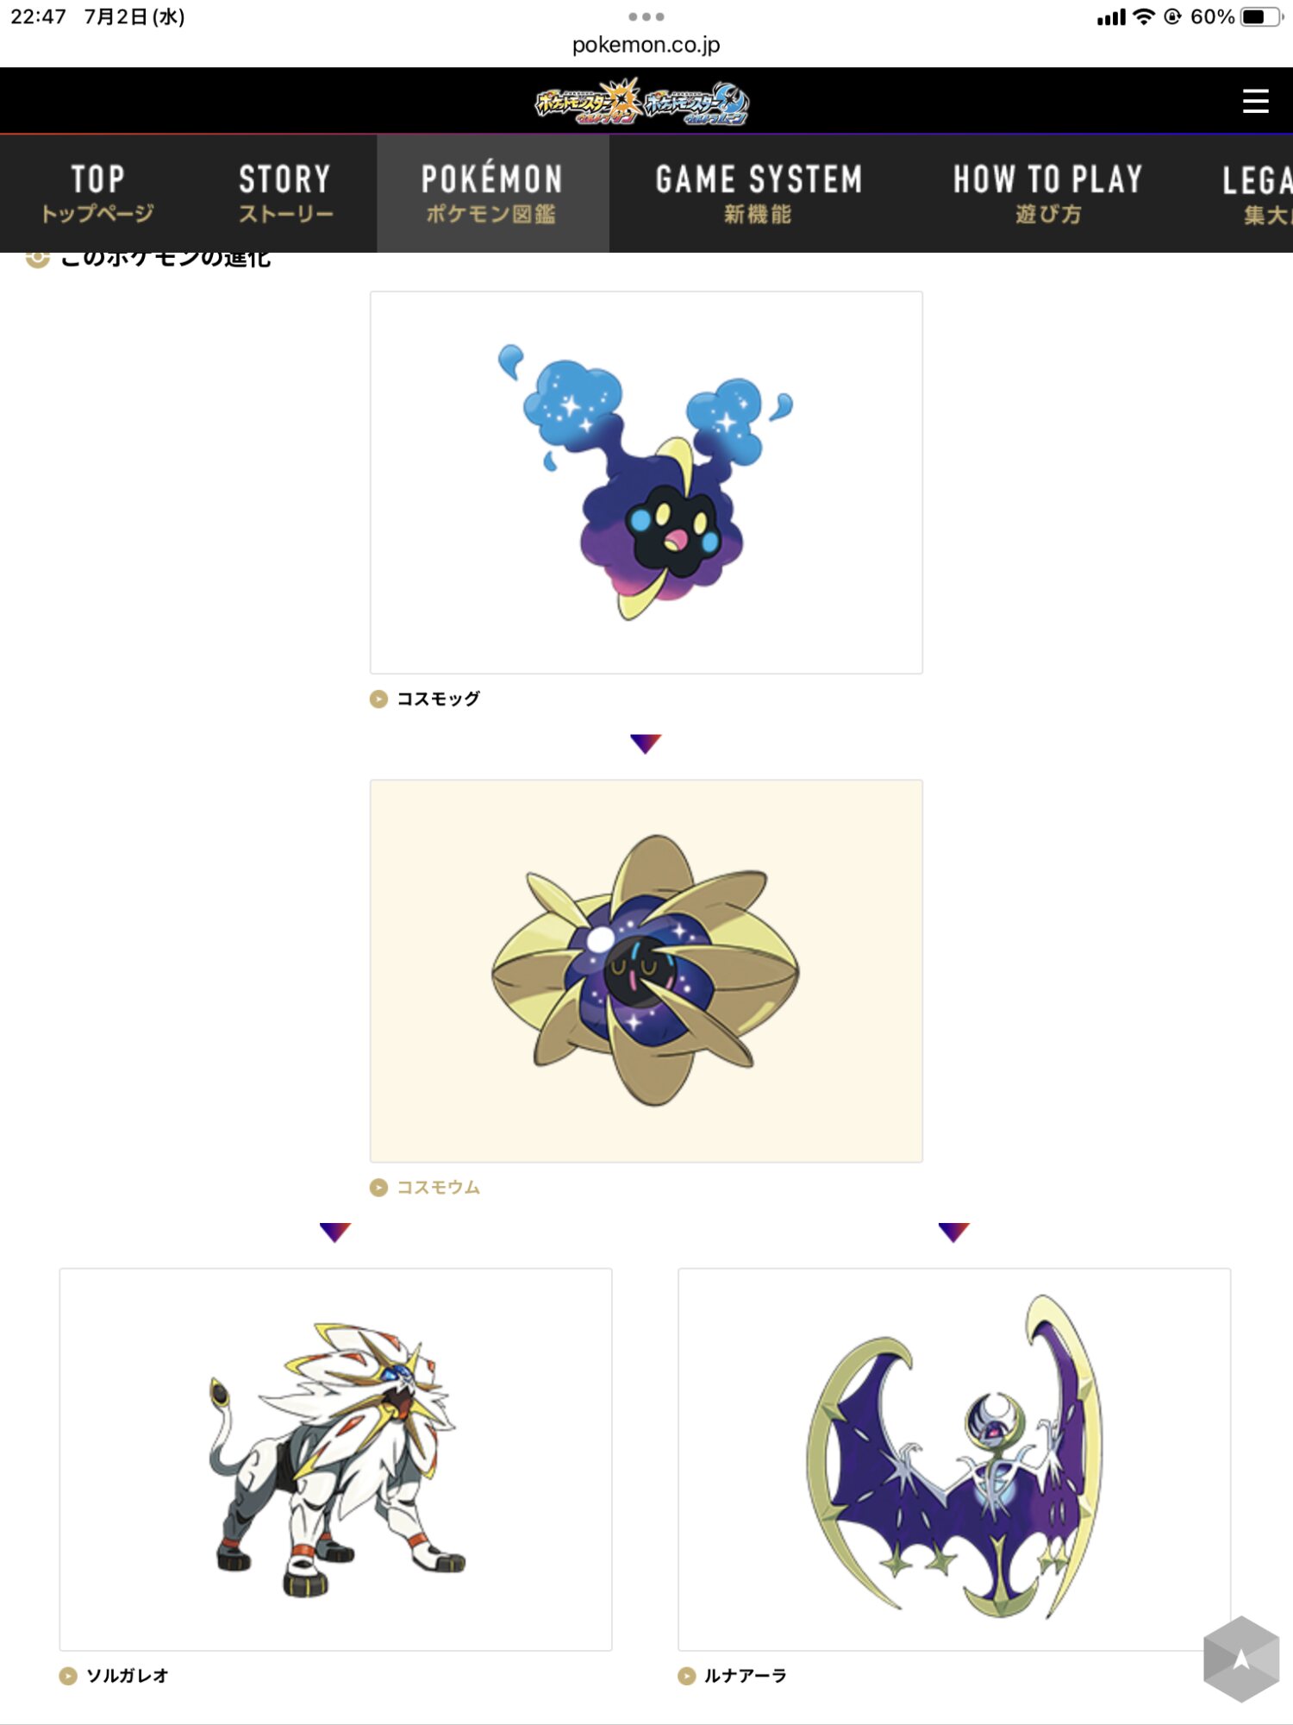Select the POKÉMON ポケモン図鑑 tab
This screenshot has height=1725, width=1293.
pyautogui.click(x=492, y=194)
